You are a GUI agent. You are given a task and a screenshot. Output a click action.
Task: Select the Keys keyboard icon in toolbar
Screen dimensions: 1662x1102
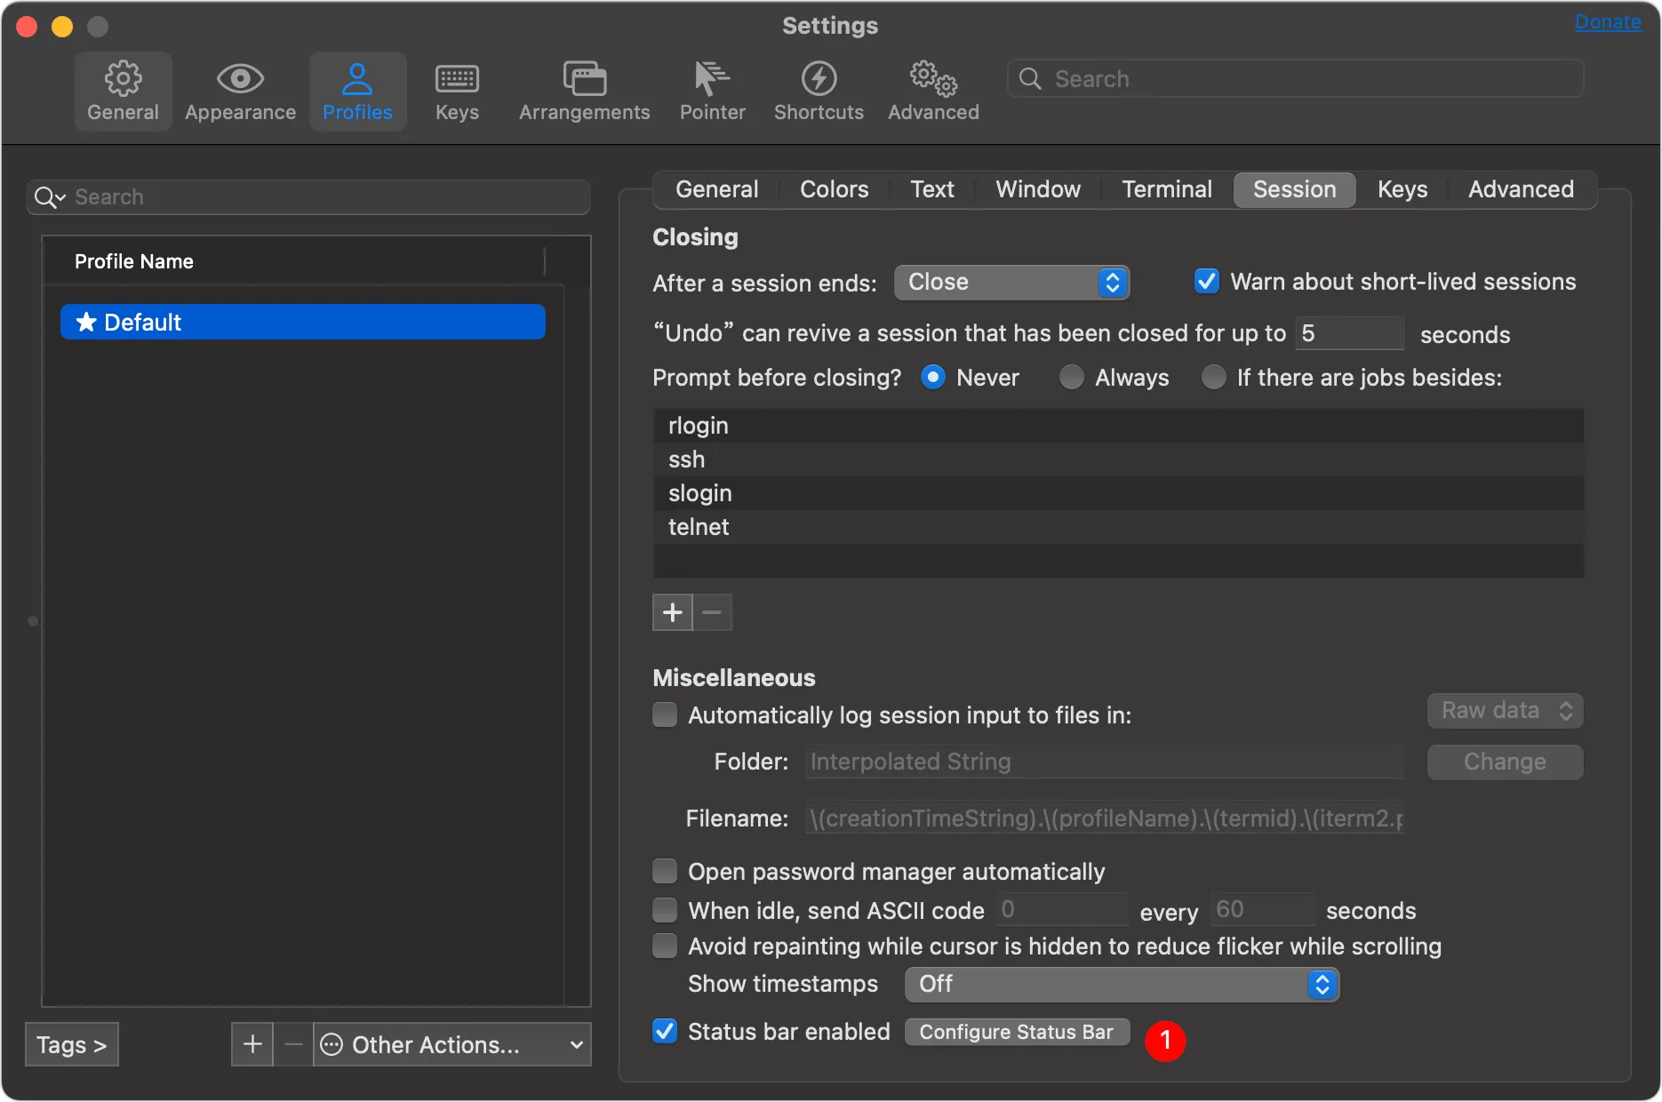pyautogui.click(x=457, y=80)
